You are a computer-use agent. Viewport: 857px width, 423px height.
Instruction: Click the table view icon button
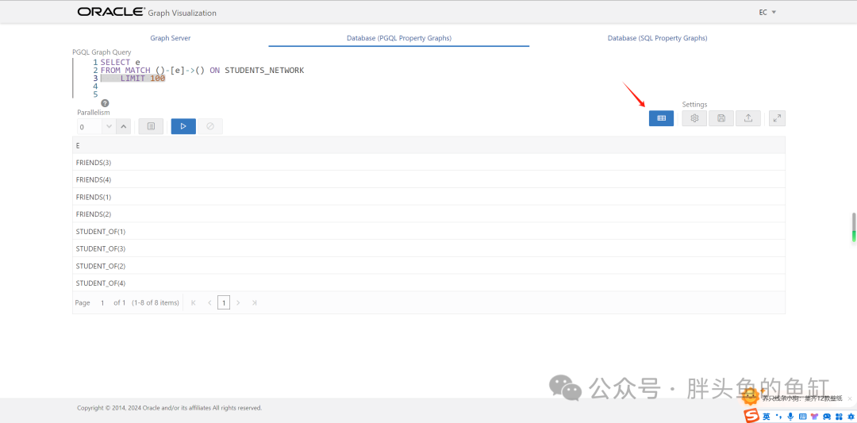[661, 118]
